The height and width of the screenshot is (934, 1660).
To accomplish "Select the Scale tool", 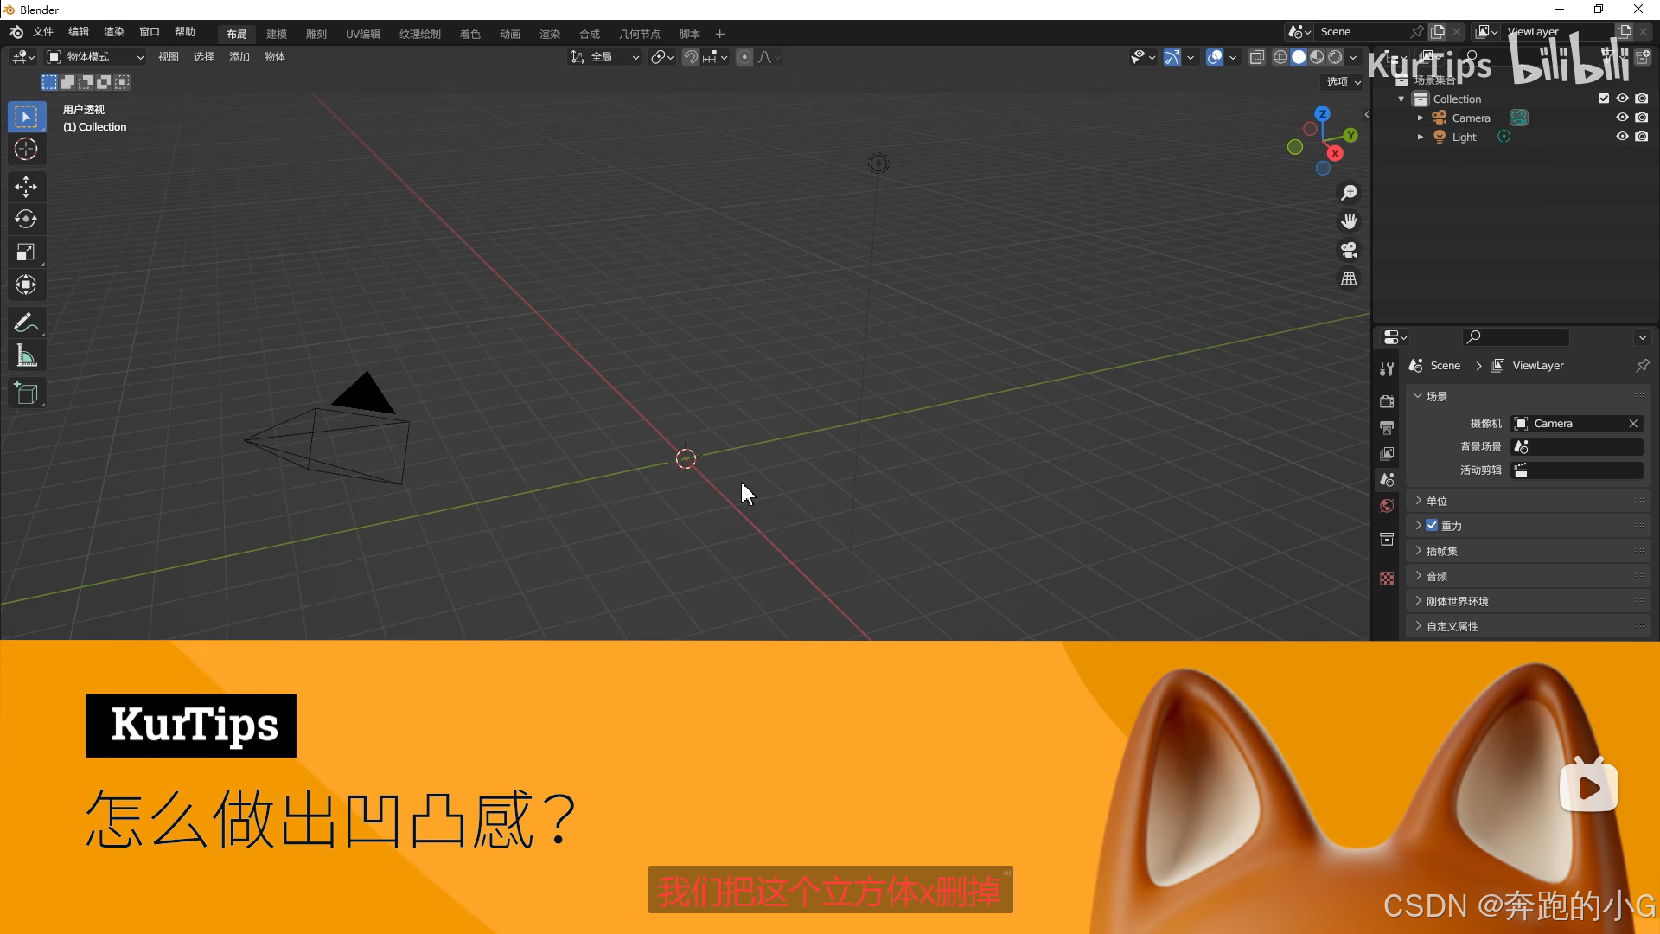I will tap(26, 252).
